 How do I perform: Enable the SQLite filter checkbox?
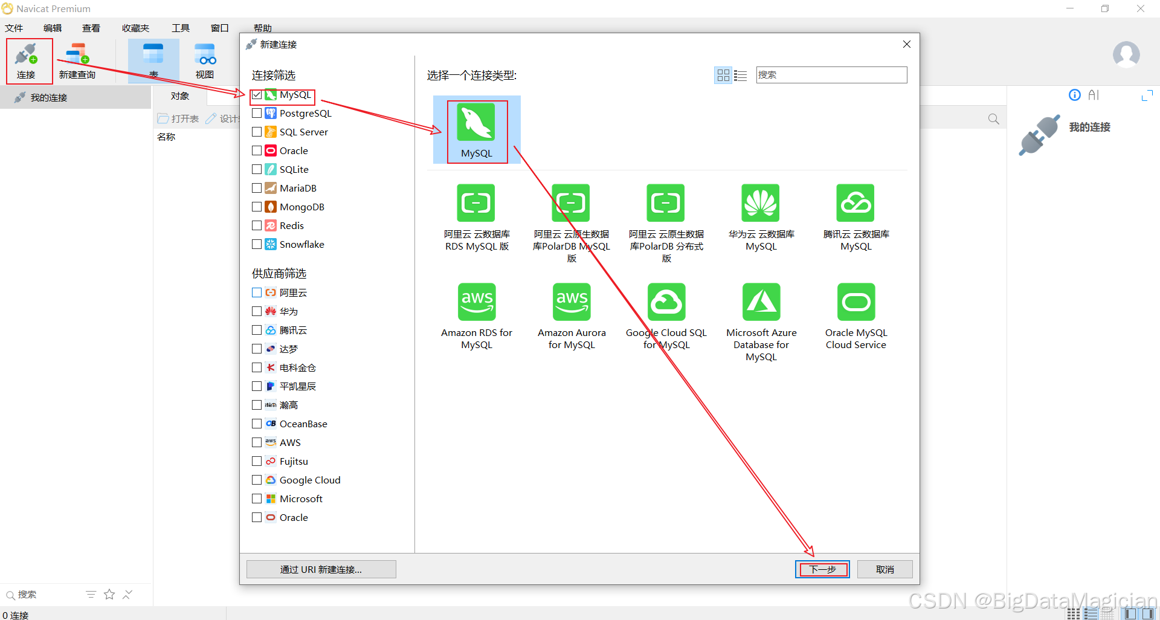tap(257, 169)
